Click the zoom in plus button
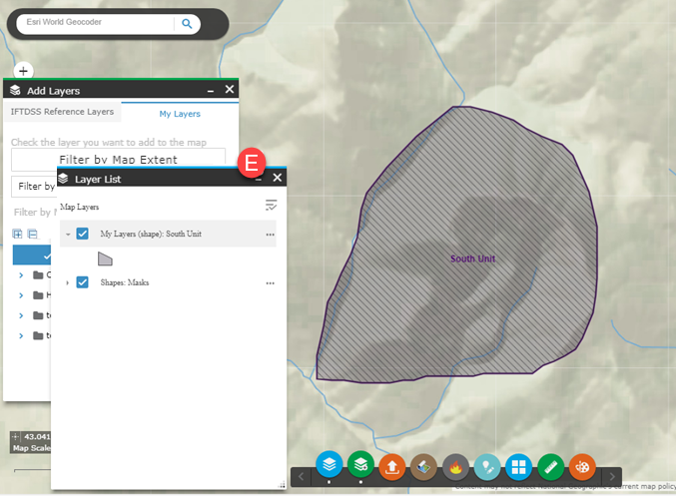The height and width of the screenshot is (500, 676). 23,71
